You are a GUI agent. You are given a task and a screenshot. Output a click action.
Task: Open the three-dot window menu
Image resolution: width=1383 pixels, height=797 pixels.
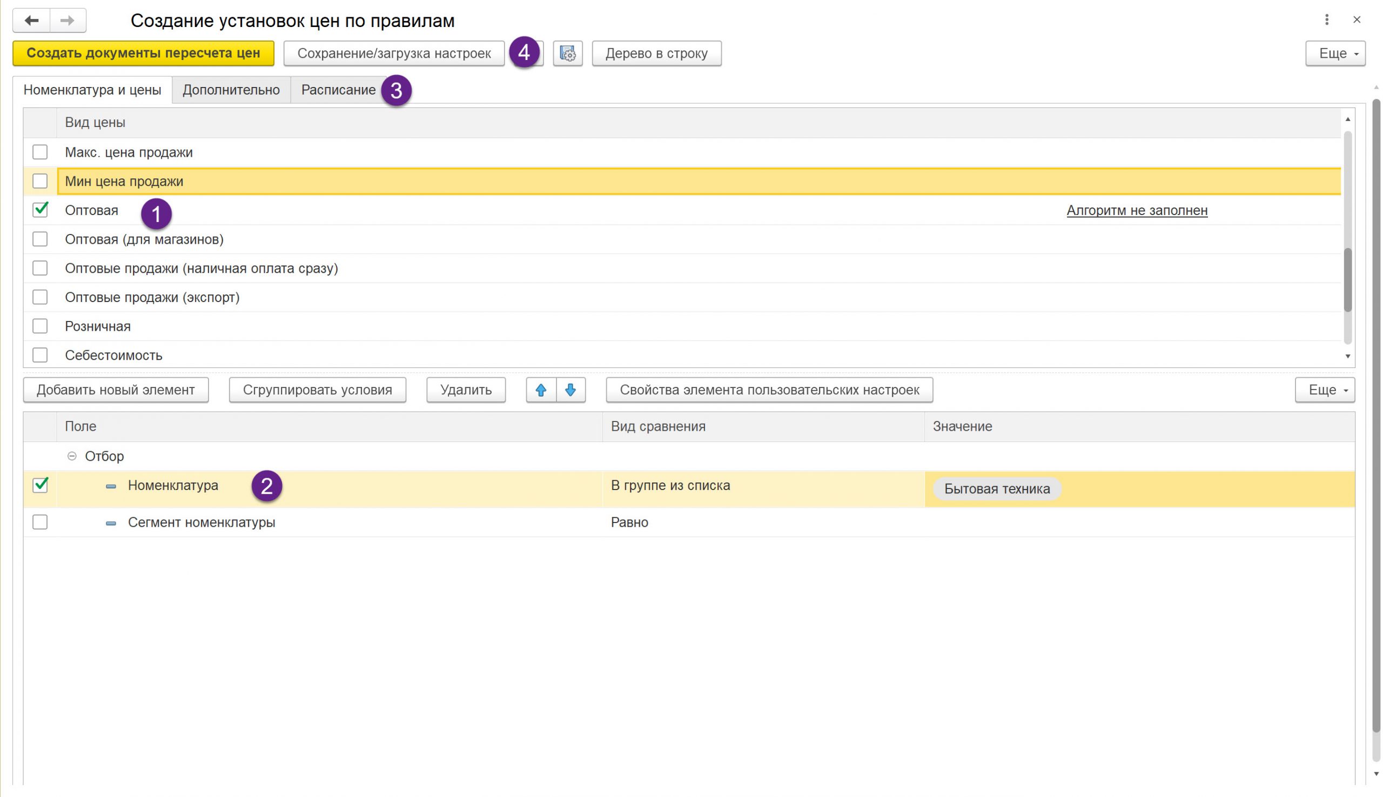click(x=1326, y=19)
